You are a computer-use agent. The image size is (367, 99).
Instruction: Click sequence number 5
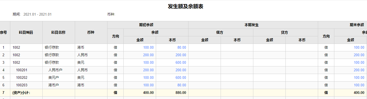(4, 77)
